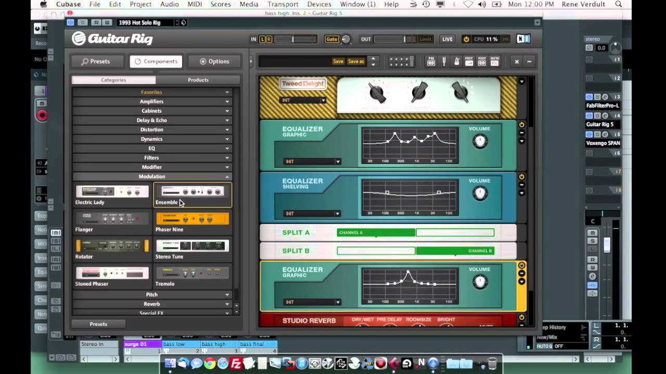Collapse the Modulation category
The image size is (666, 374).
(x=152, y=176)
